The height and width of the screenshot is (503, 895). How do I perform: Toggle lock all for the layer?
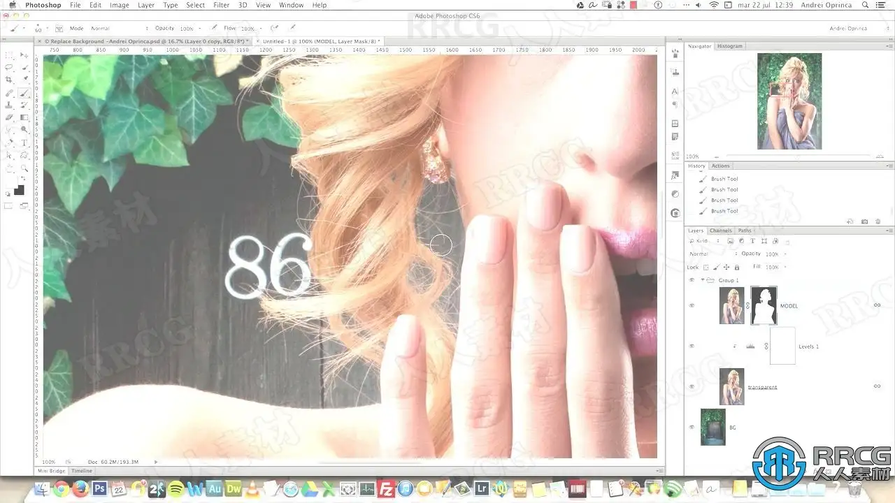[x=736, y=268]
